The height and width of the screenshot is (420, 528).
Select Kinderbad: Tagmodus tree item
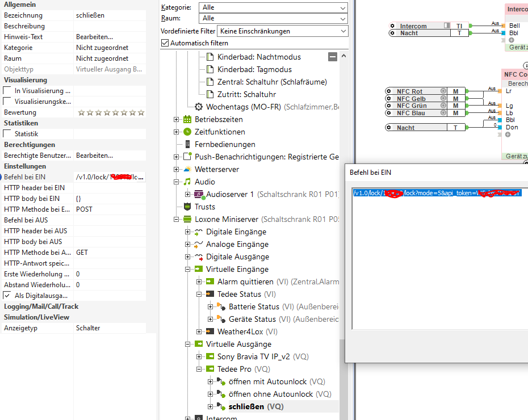click(254, 69)
